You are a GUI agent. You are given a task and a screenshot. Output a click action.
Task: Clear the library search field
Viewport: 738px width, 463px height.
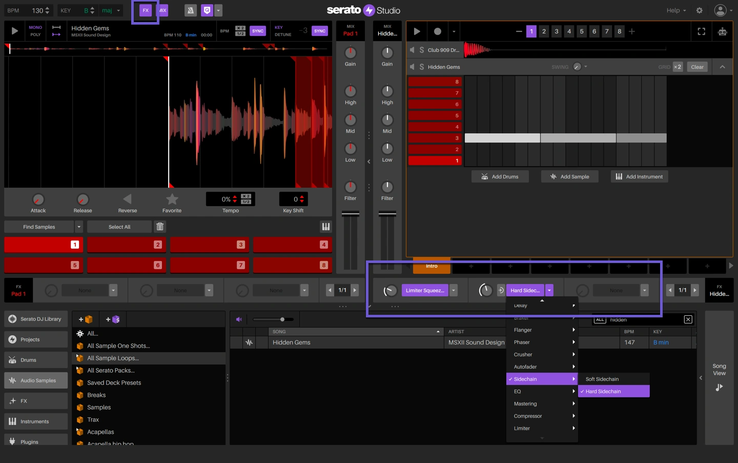tap(688, 319)
